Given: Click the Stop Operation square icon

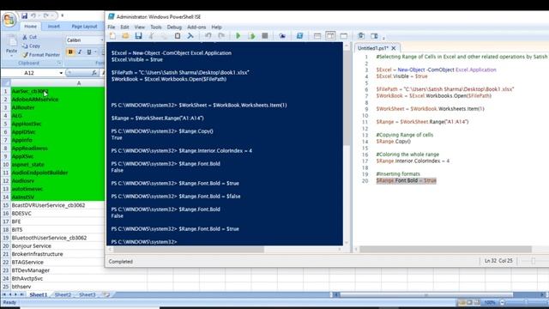Looking at the screenshot, I should [265, 36].
